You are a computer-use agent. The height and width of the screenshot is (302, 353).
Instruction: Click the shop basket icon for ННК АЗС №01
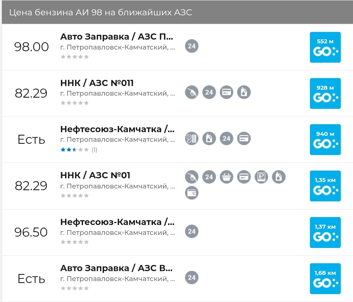(x=226, y=177)
